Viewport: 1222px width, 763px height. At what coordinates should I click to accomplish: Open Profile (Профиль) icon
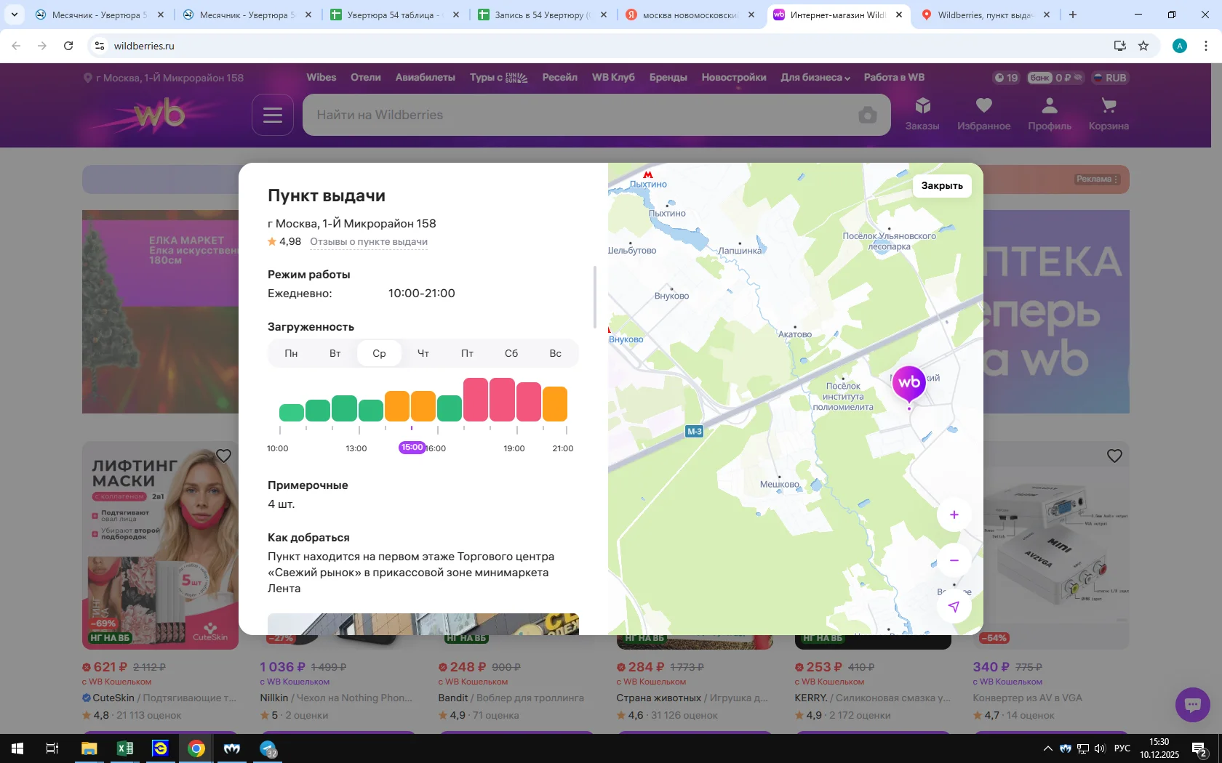(x=1050, y=114)
